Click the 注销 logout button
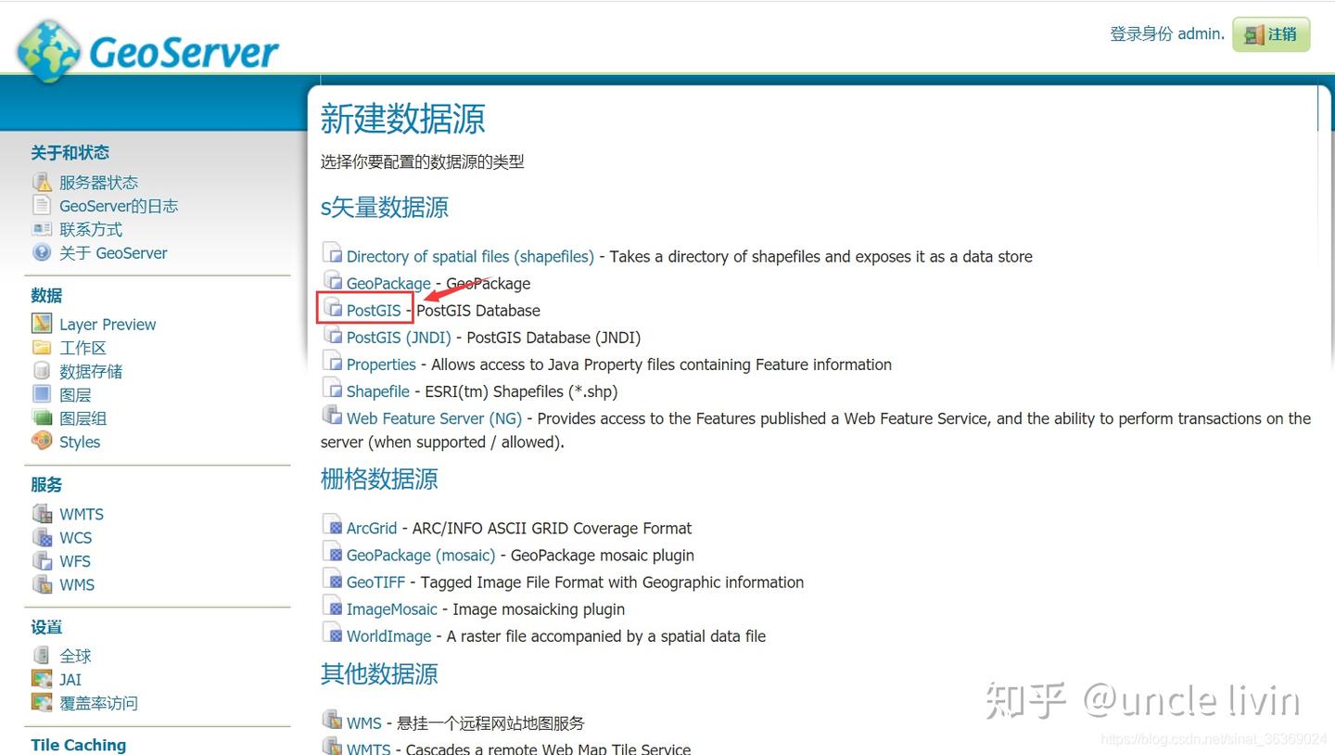 1270,34
